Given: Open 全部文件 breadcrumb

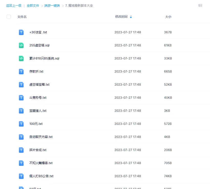Looking at the screenshot, I should [33, 5].
